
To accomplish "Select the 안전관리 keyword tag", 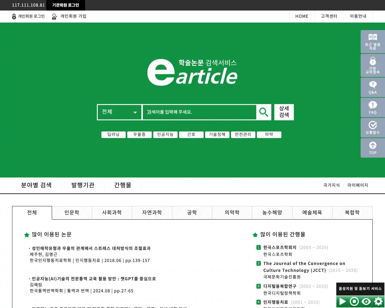I will pos(243,135).
